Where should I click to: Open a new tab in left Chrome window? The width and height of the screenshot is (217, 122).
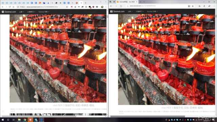tap(85, 3)
